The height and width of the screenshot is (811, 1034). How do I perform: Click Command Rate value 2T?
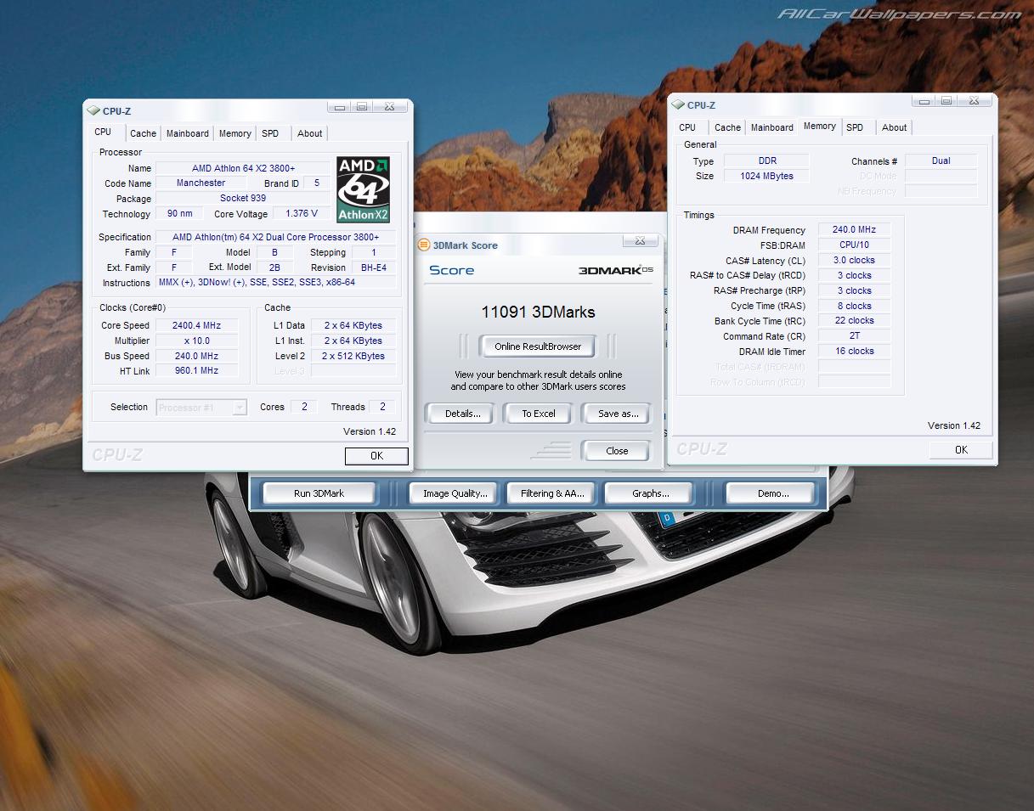coord(854,336)
